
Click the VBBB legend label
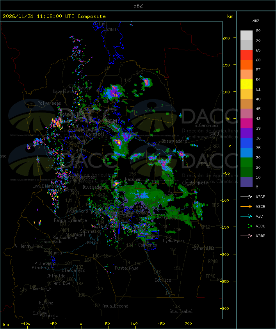click(260, 236)
